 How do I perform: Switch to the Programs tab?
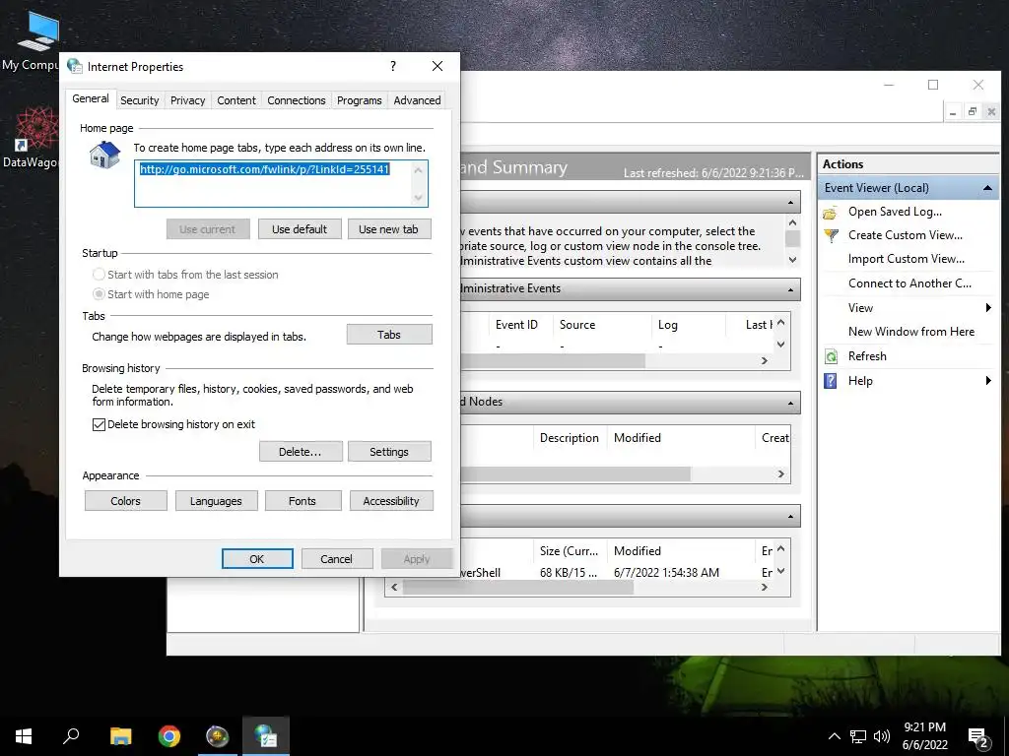(x=359, y=100)
